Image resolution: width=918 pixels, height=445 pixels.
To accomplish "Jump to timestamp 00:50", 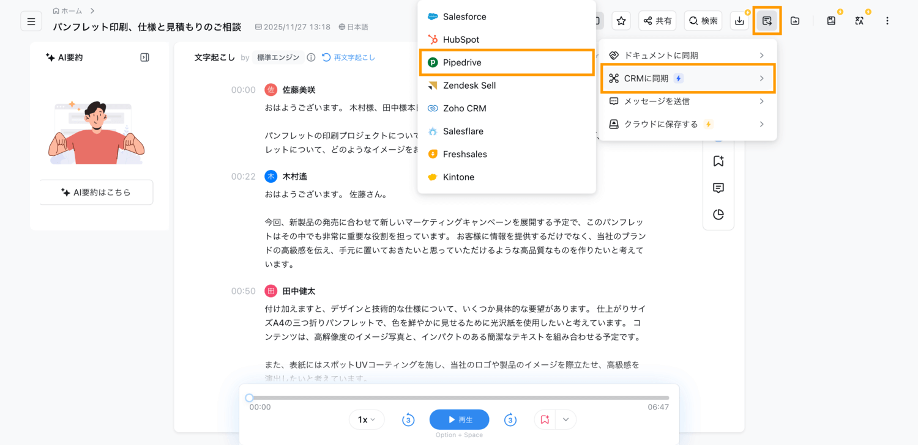I will coord(243,291).
